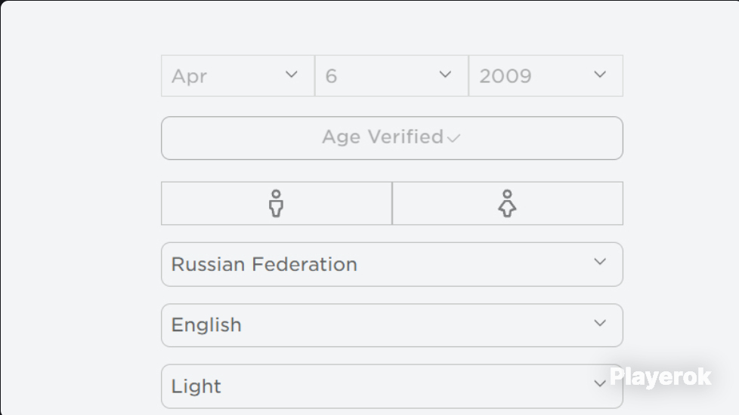Viewport: 739px width, 415px height.
Task: Click the chevron in the Light theme box
Action: tap(599, 383)
